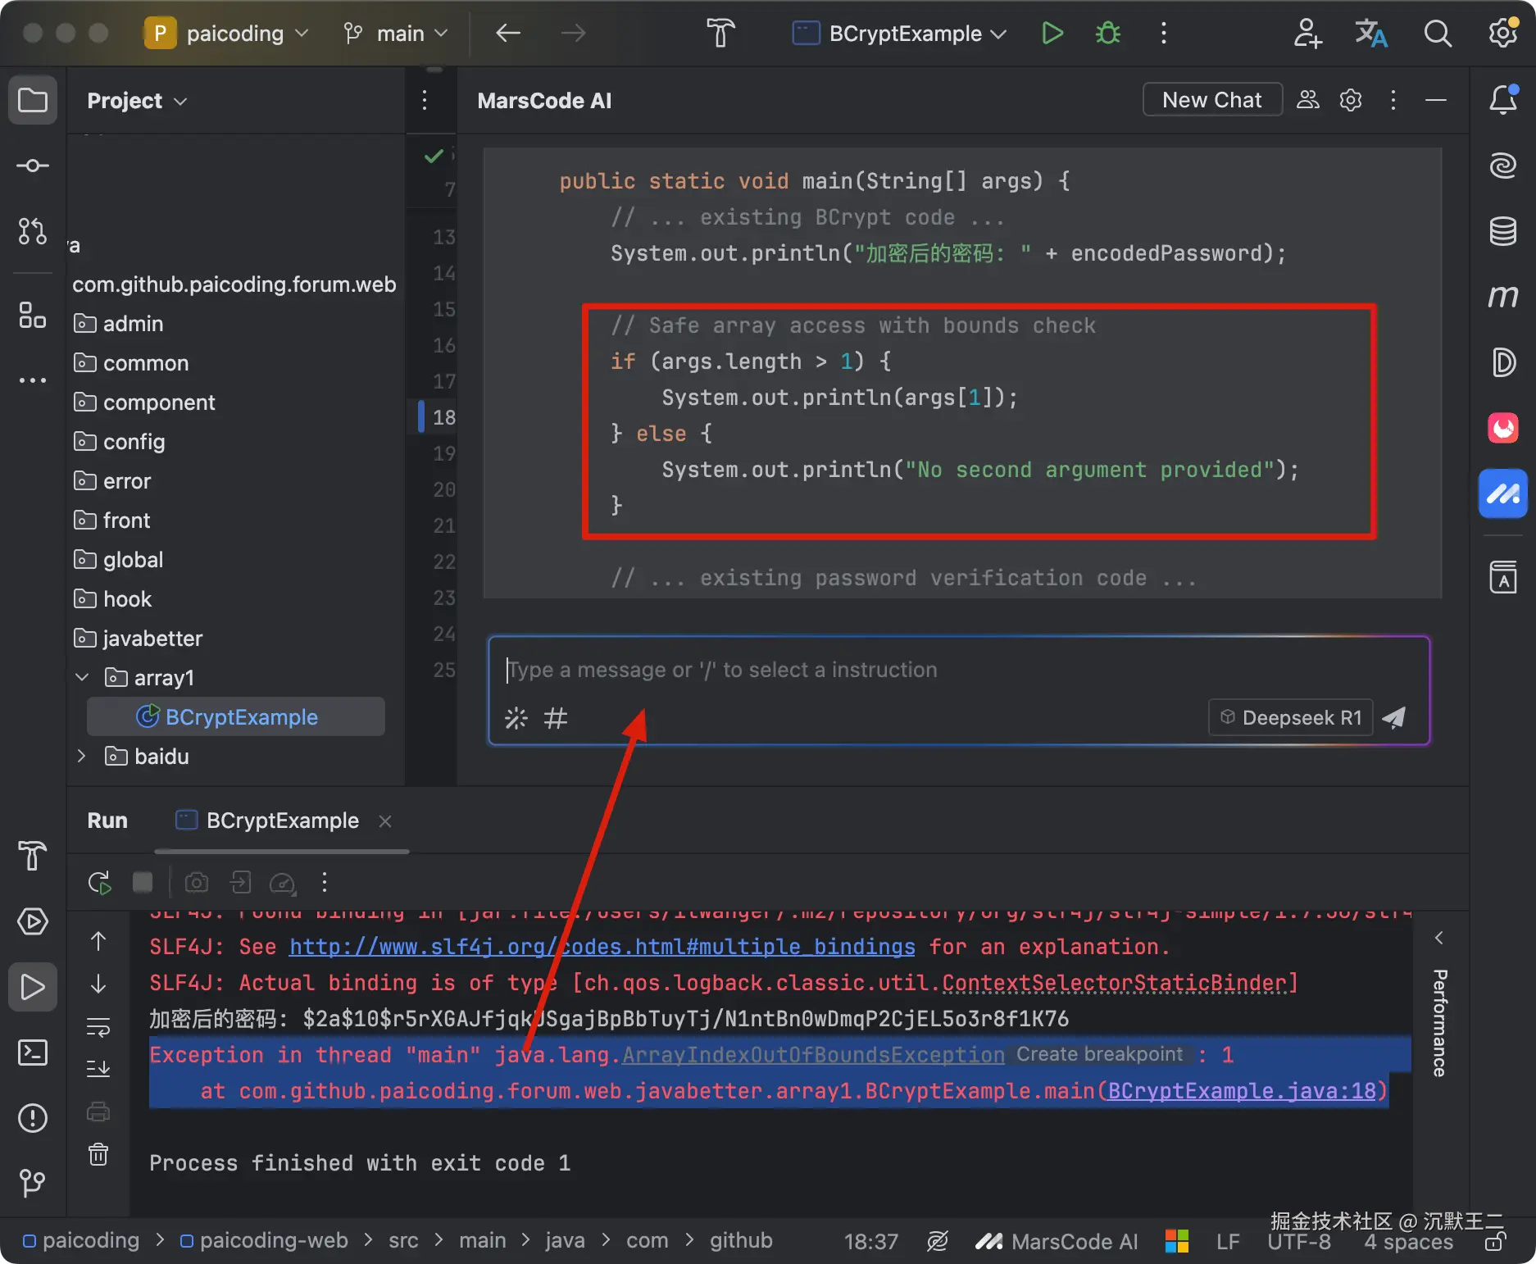Click the down arrow for next stack trace
The width and height of the screenshot is (1536, 1264).
tap(98, 984)
